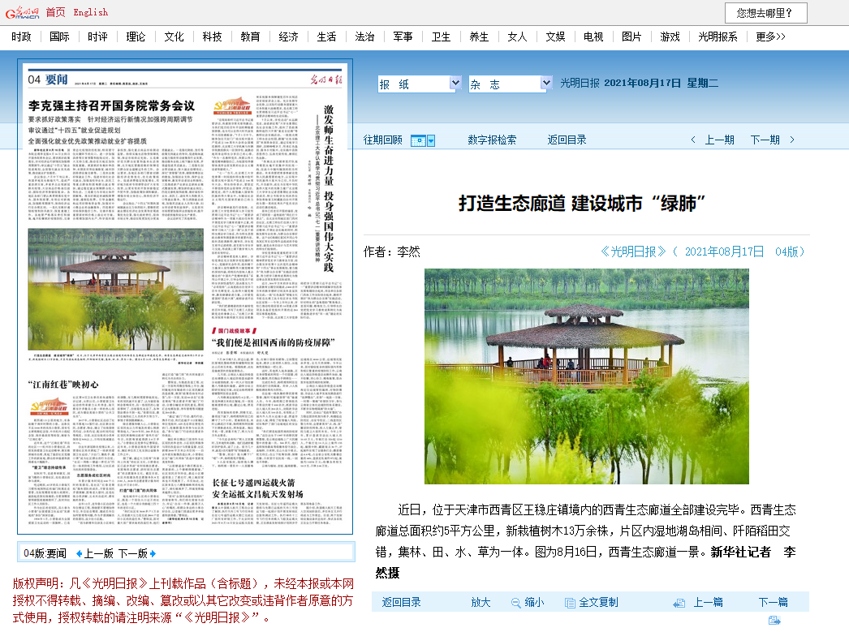
Task: Click the Guangming Web logo top left
Action: pyautogui.click(x=24, y=11)
